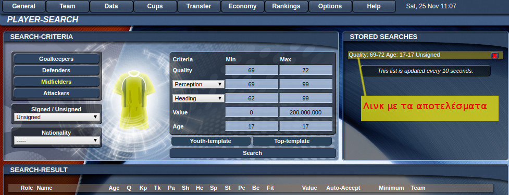This screenshot has height=195, width=509.
Task: Select the Attackers position button
Action: [x=56, y=93]
